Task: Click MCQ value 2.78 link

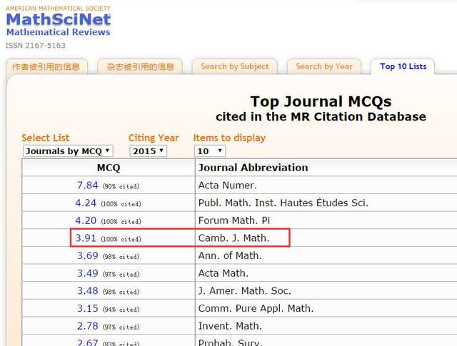Action: [x=87, y=326]
